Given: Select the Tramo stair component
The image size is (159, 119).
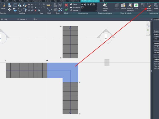Looking at the screenshot, I should tap(74, 4).
